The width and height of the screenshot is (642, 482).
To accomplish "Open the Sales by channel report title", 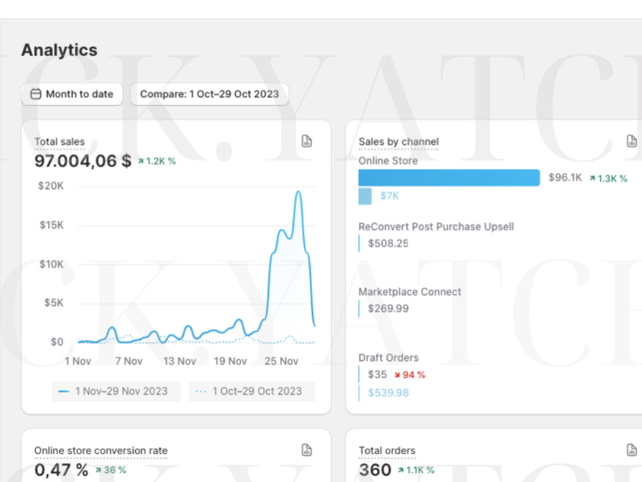I will pyautogui.click(x=399, y=142).
